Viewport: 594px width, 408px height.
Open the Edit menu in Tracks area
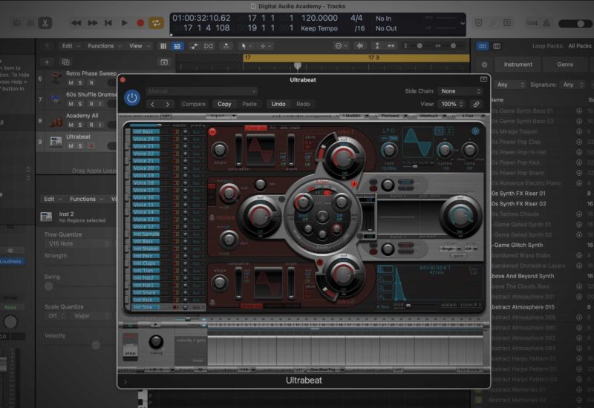point(71,46)
